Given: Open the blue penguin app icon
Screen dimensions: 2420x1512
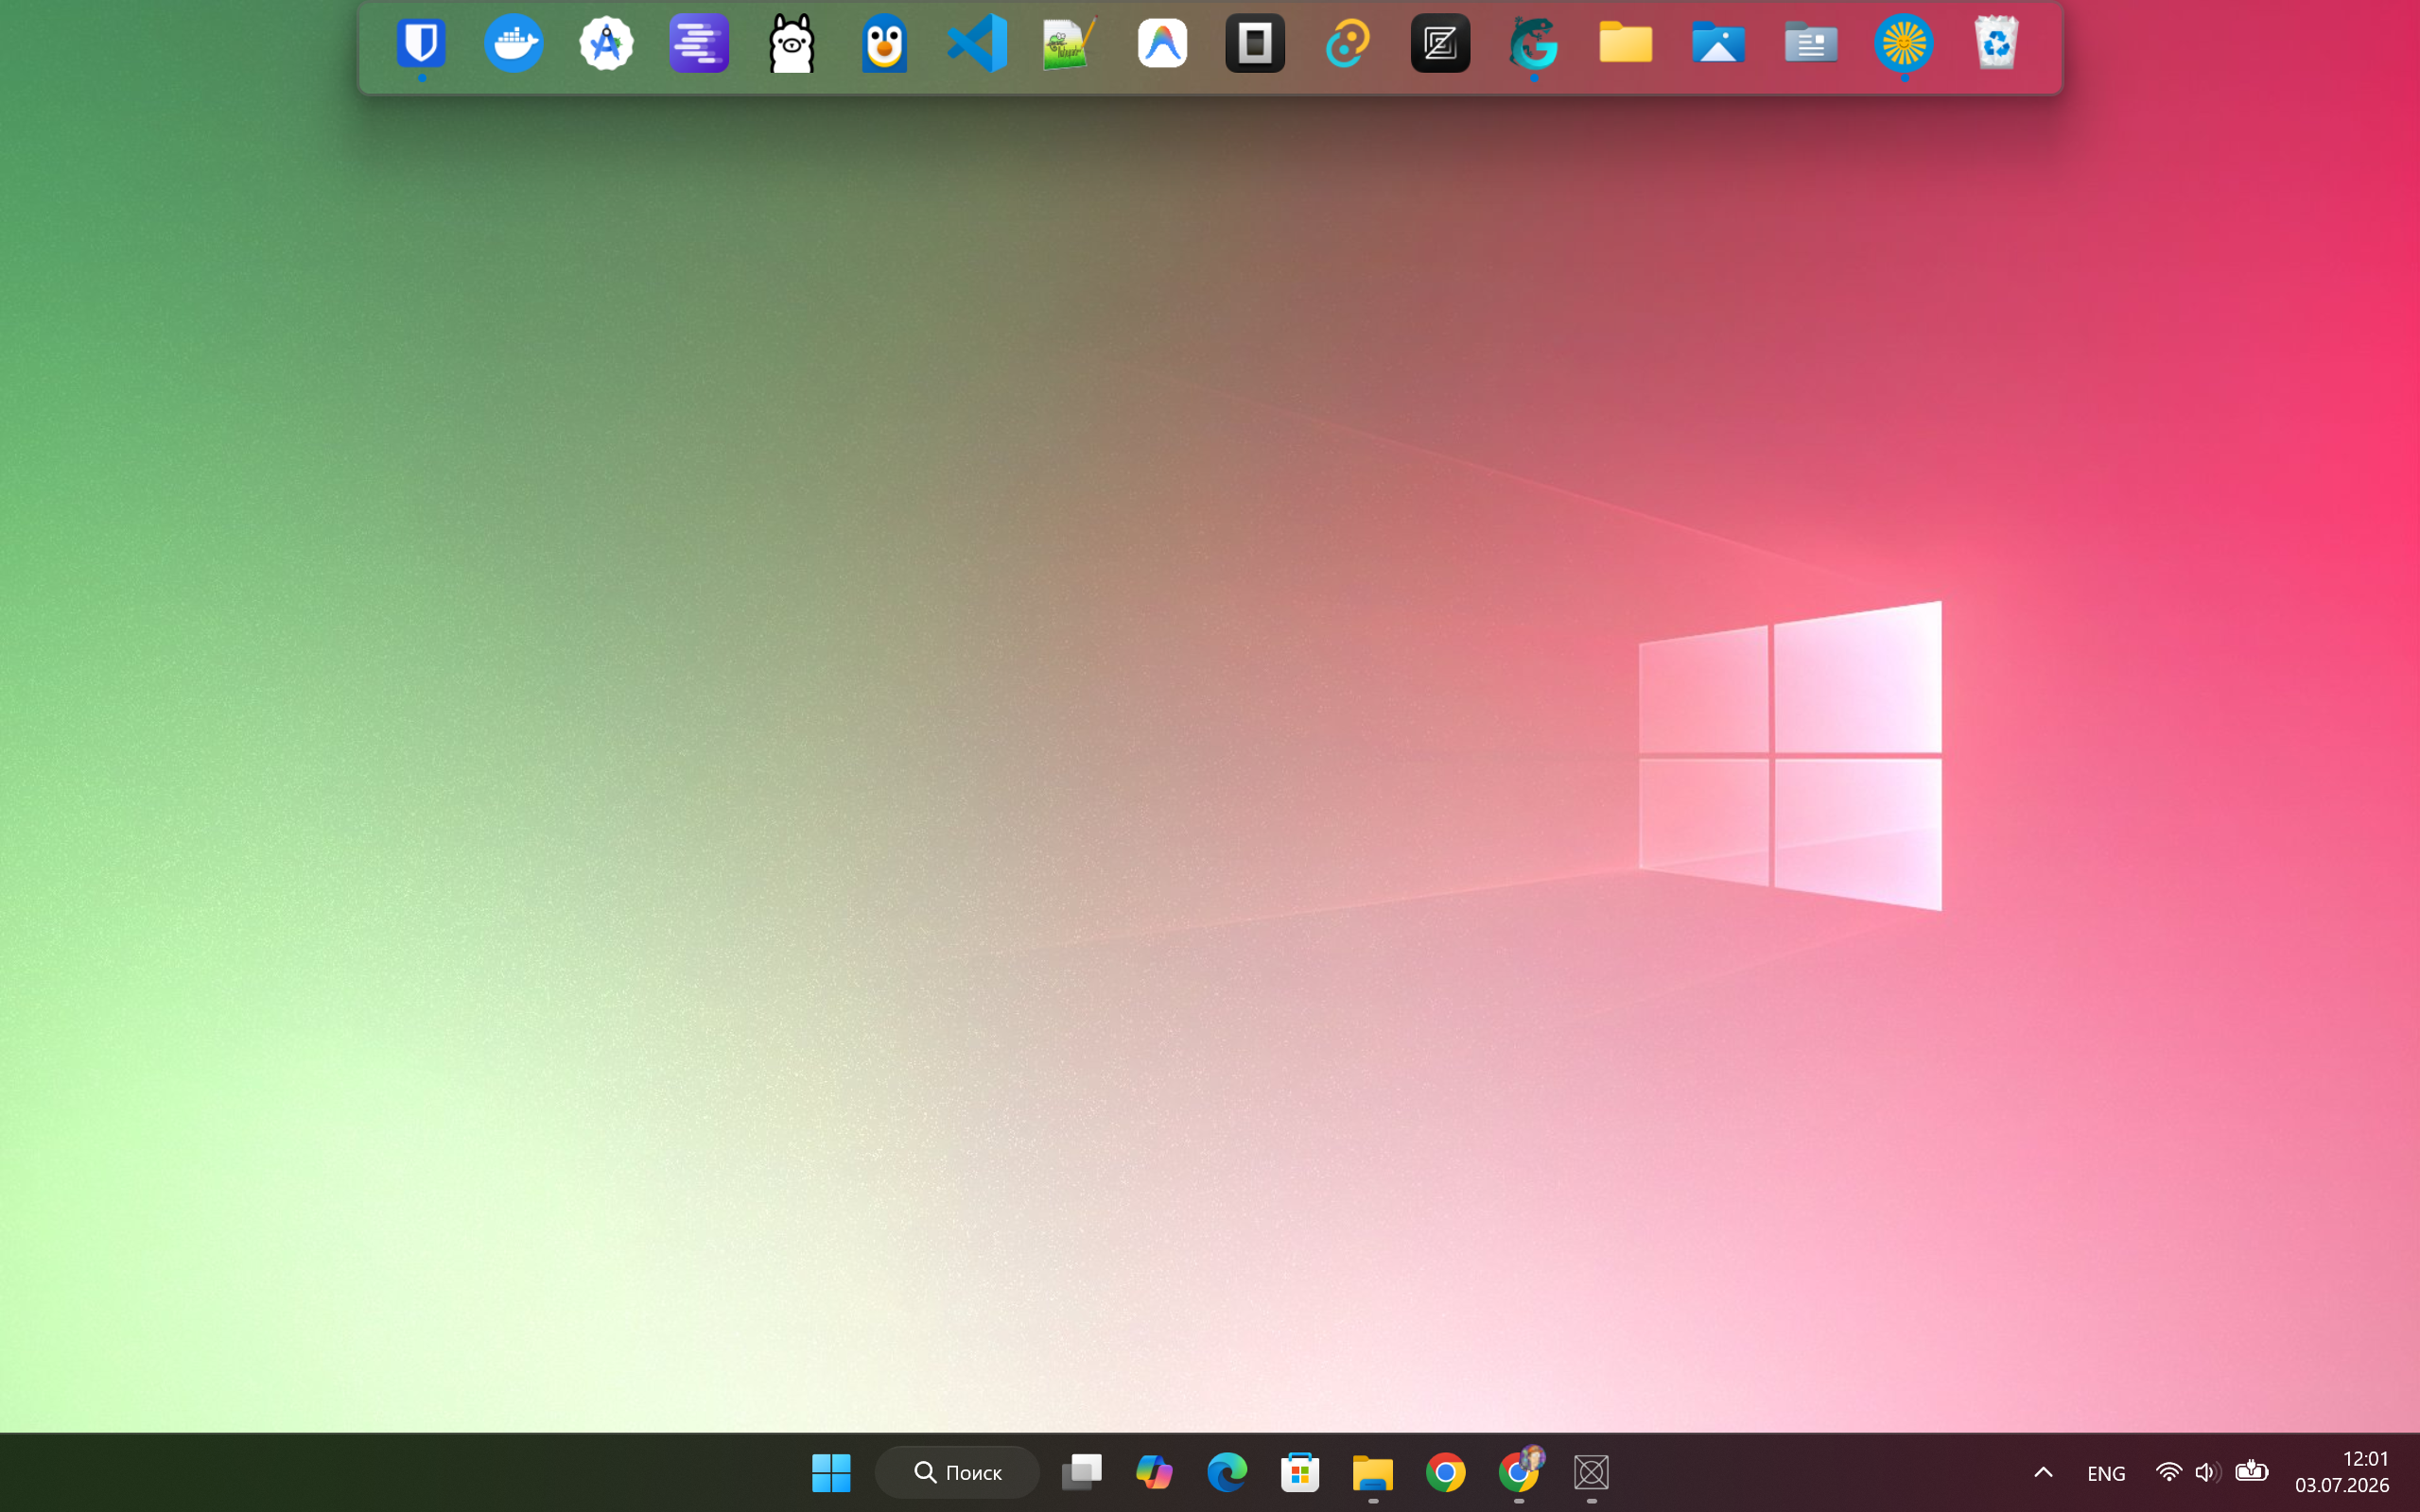Looking at the screenshot, I should 884,44.
